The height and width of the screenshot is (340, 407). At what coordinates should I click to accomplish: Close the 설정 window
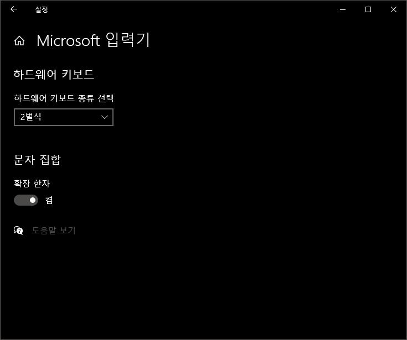[x=394, y=9]
